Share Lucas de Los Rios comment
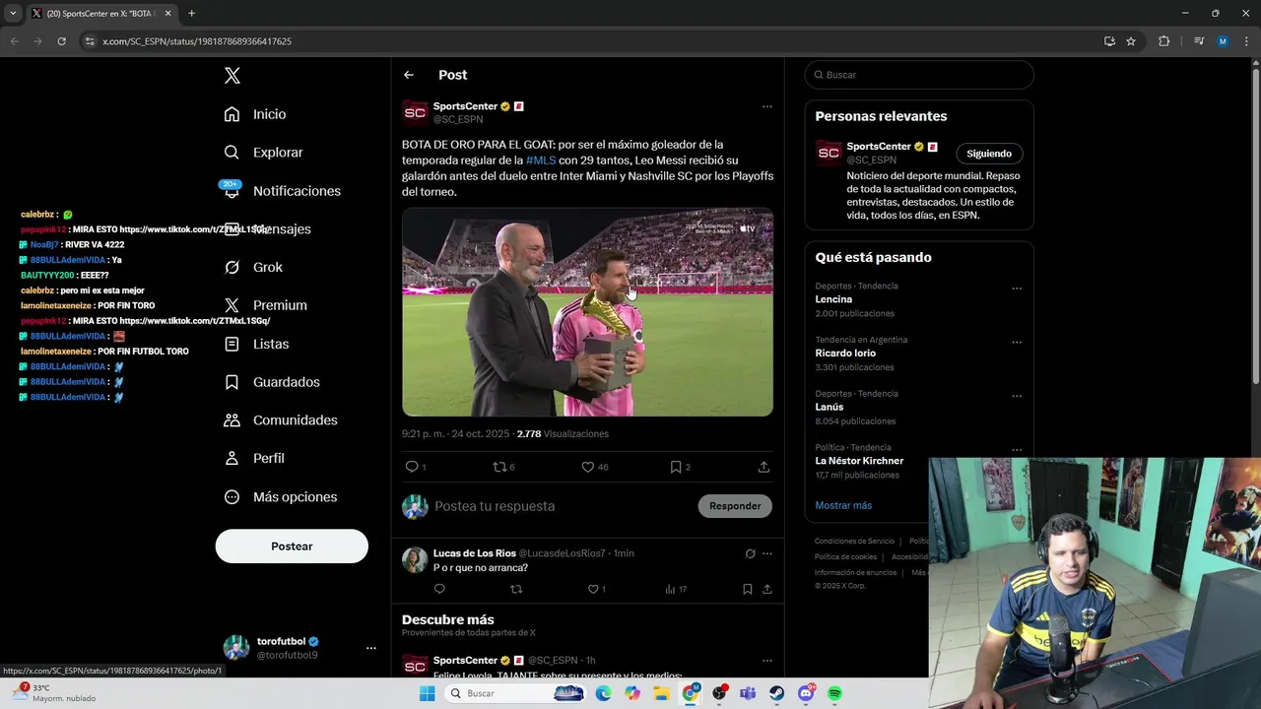The height and width of the screenshot is (709, 1261). (767, 589)
